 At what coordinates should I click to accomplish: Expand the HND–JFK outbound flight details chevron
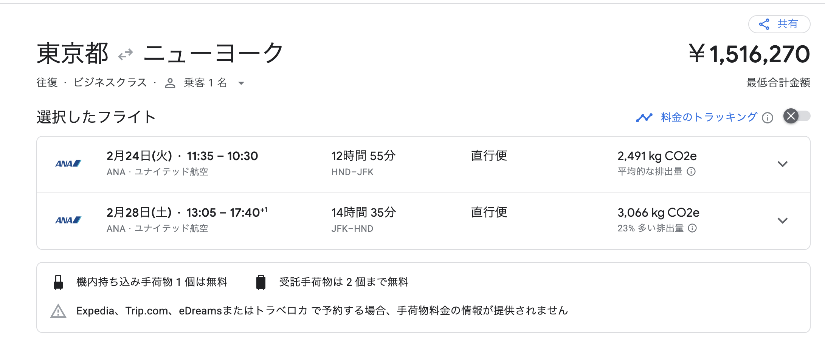pos(783,164)
